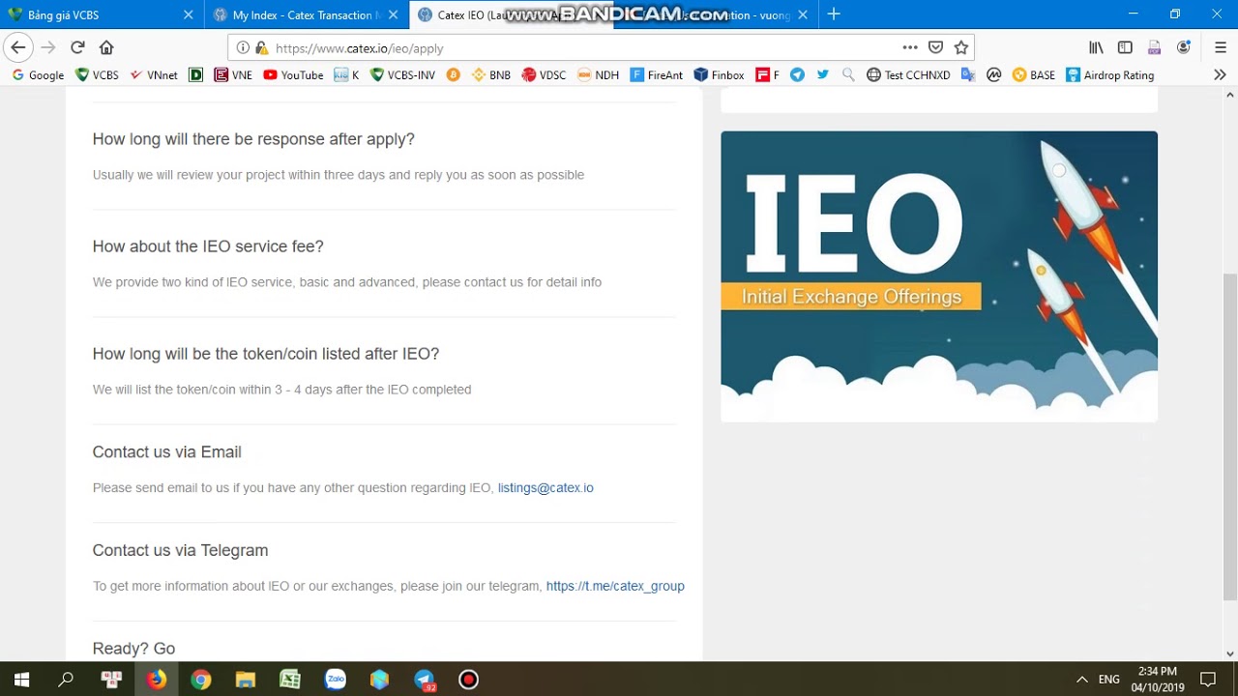
Task: Show the sidebars toolbar icon
Action: (x=1125, y=47)
